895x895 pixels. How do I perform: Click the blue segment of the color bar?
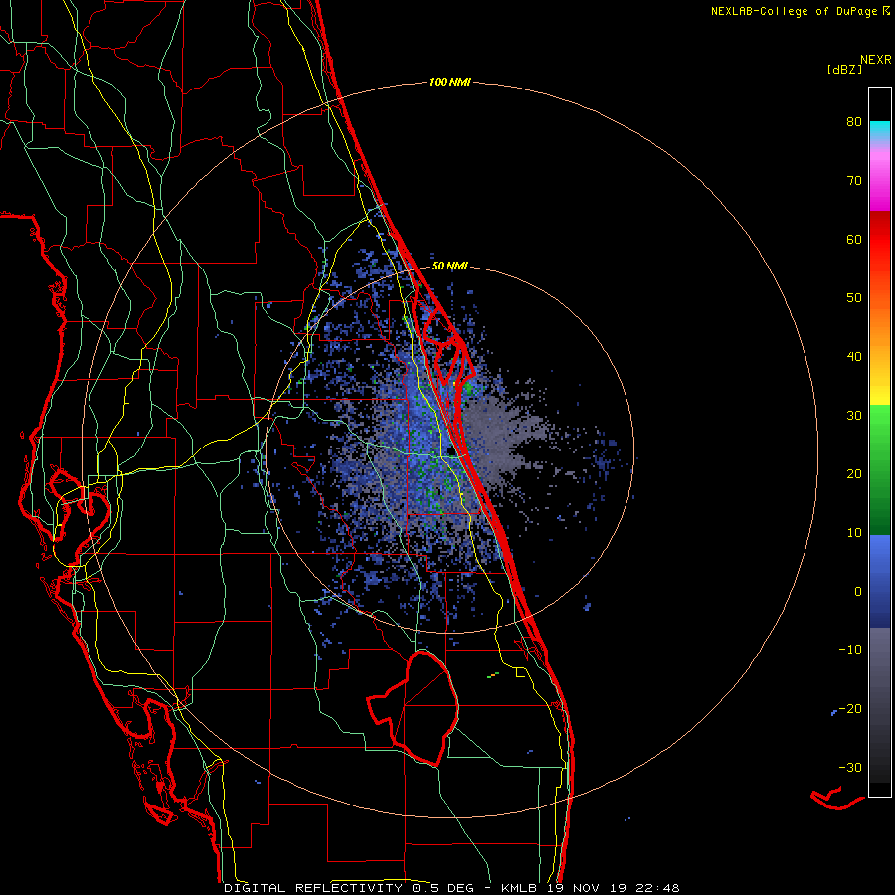click(x=880, y=582)
